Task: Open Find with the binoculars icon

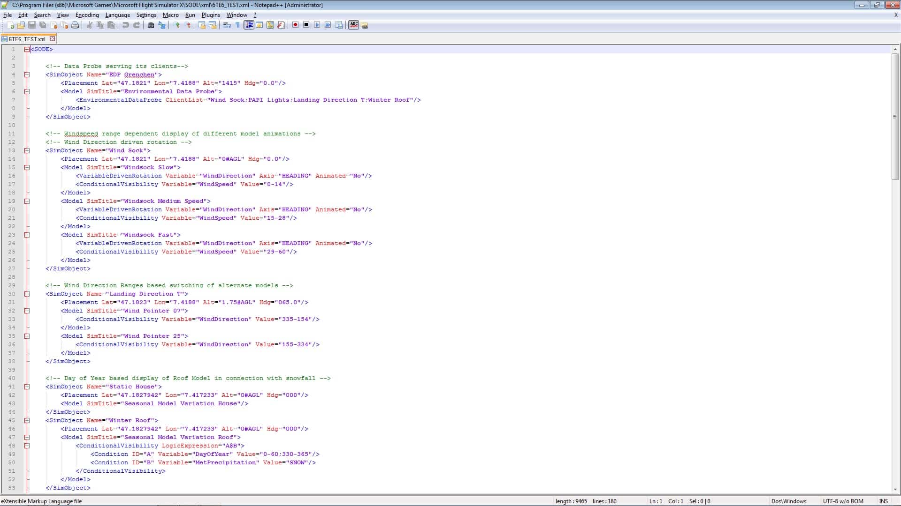Action: coord(151,25)
